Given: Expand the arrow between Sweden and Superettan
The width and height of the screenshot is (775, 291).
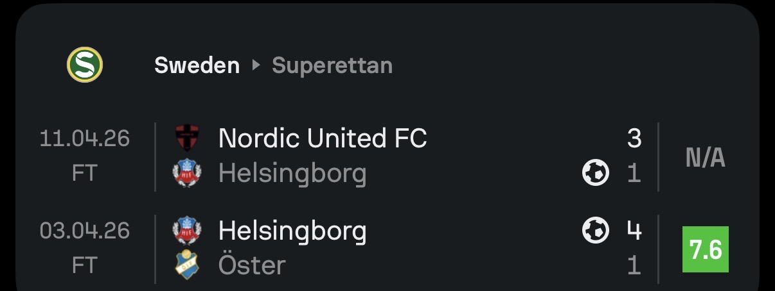Looking at the screenshot, I should tap(256, 65).
